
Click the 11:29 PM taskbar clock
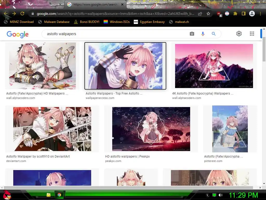(243, 195)
